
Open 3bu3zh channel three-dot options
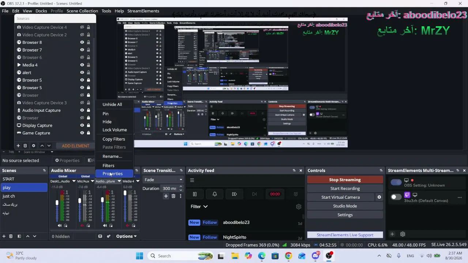(460, 198)
